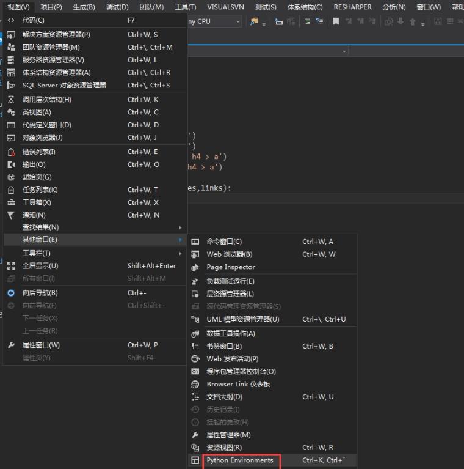Expand the 工具栏(T) submenu arrow
Screen dimensions: 464x469
(x=180, y=253)
